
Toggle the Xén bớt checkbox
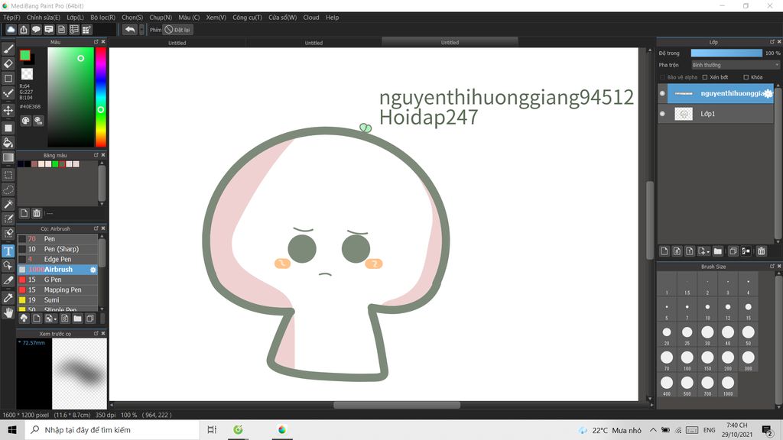(x=705, y=77)
